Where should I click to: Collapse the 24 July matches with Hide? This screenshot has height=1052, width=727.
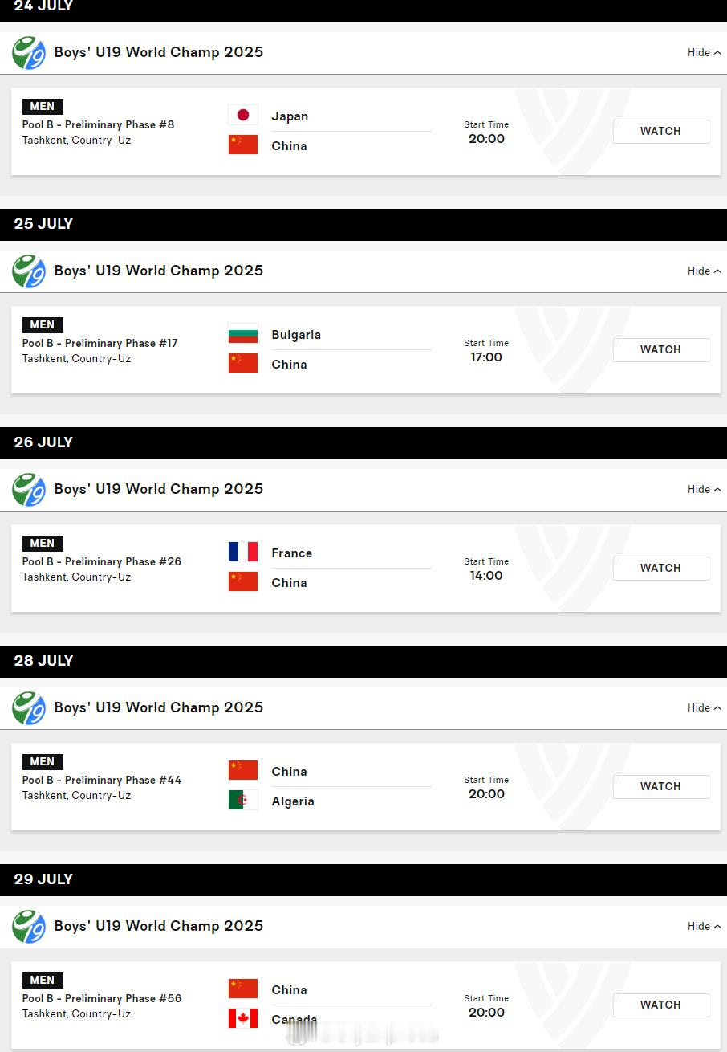coord(704,52)
